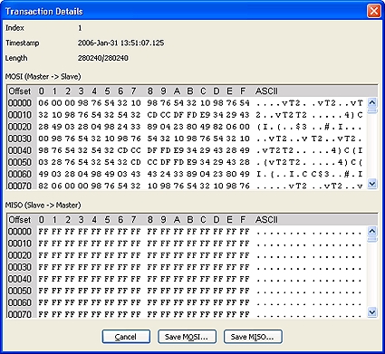The height and width of the screenshot is (354, 385).
Task: Close the Transaction Details dialog
Action: [373, 12]
